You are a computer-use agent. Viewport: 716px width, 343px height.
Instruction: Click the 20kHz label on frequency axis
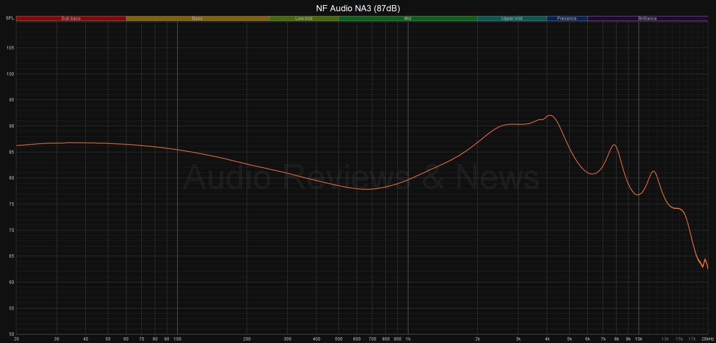pos(707,339)
